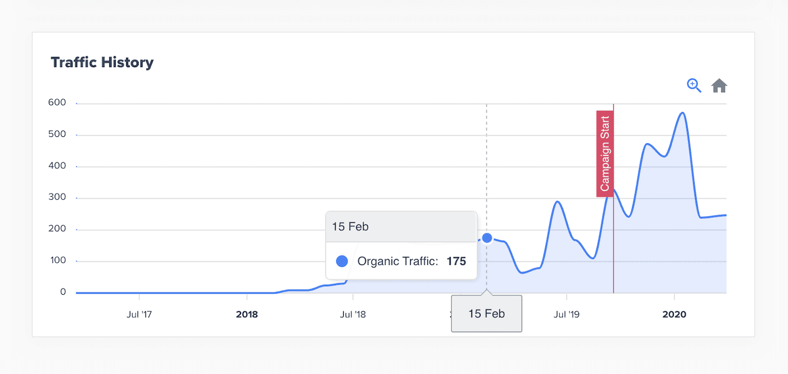The image size is (788, 374).
Task: Select the 15 Feb axis label box
Action: 486,313
